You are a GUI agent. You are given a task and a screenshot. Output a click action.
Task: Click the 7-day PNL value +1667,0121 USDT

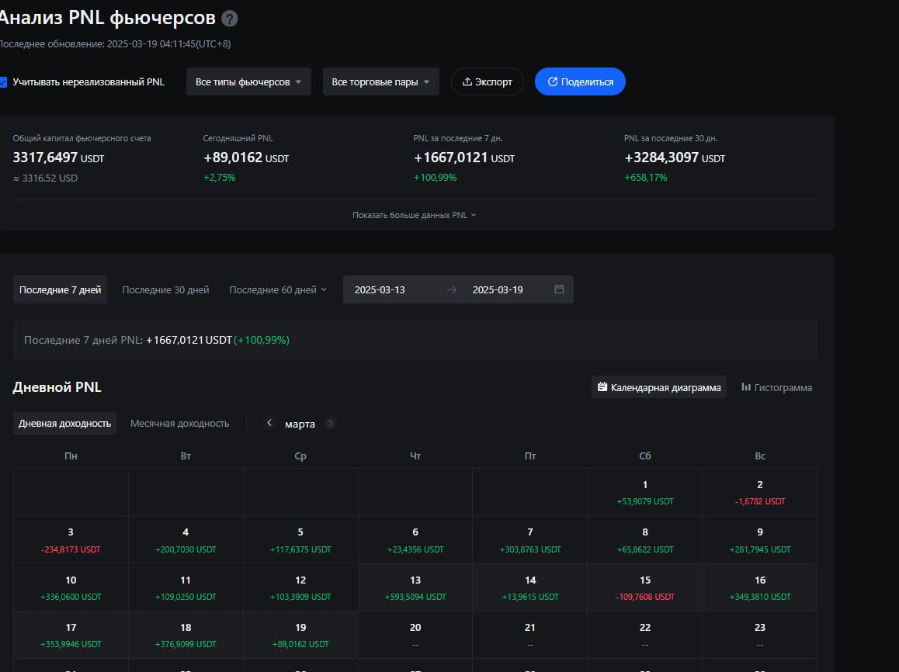pos(463,158)
